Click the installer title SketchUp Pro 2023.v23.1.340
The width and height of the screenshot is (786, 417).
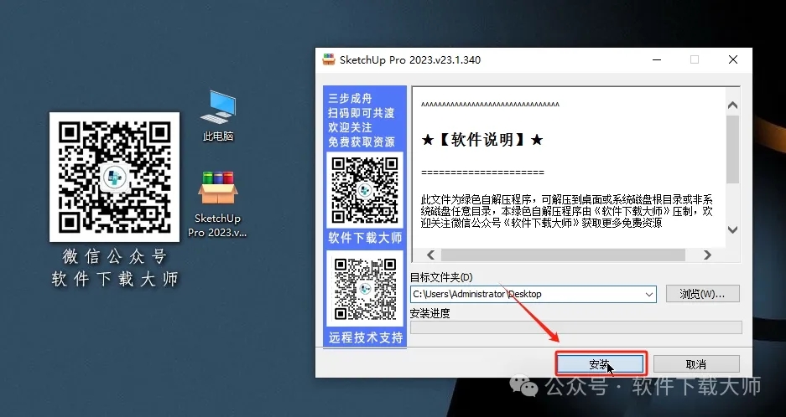(410, 59)
